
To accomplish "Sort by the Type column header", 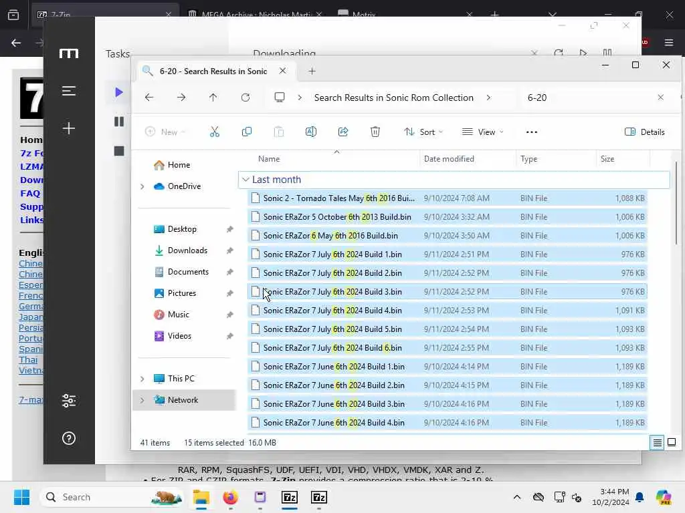I will point(528,159).
